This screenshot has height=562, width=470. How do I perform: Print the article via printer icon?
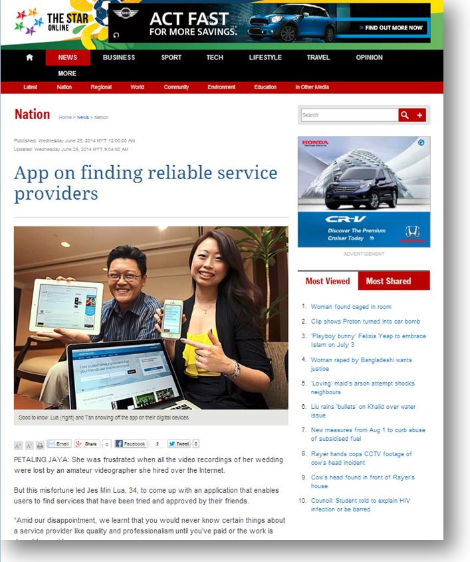(x=40, y=445)
